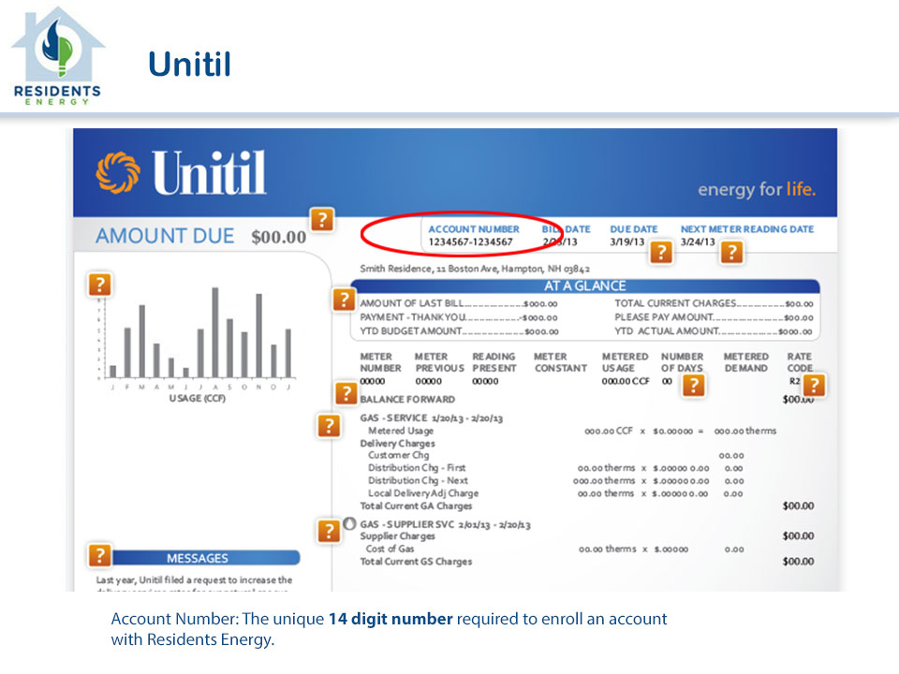Open help icon beside Gas - Supplier Svc
This screenshot has height=674, width=899.
click(x=328, y=532)
